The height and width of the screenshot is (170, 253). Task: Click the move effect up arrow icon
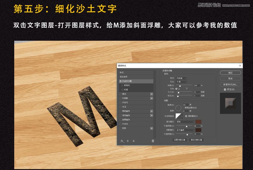tap(128, 141)
